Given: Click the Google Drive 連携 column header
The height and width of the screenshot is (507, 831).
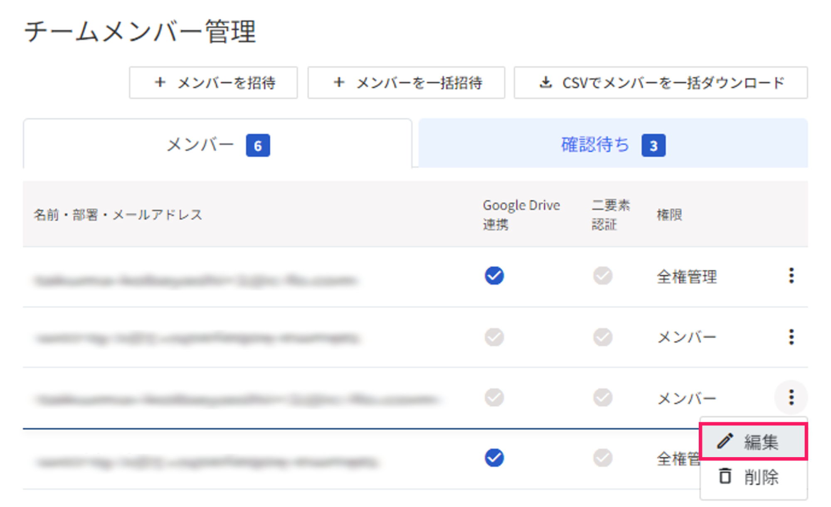Looking at the screenshot, I should coord(521,214).
